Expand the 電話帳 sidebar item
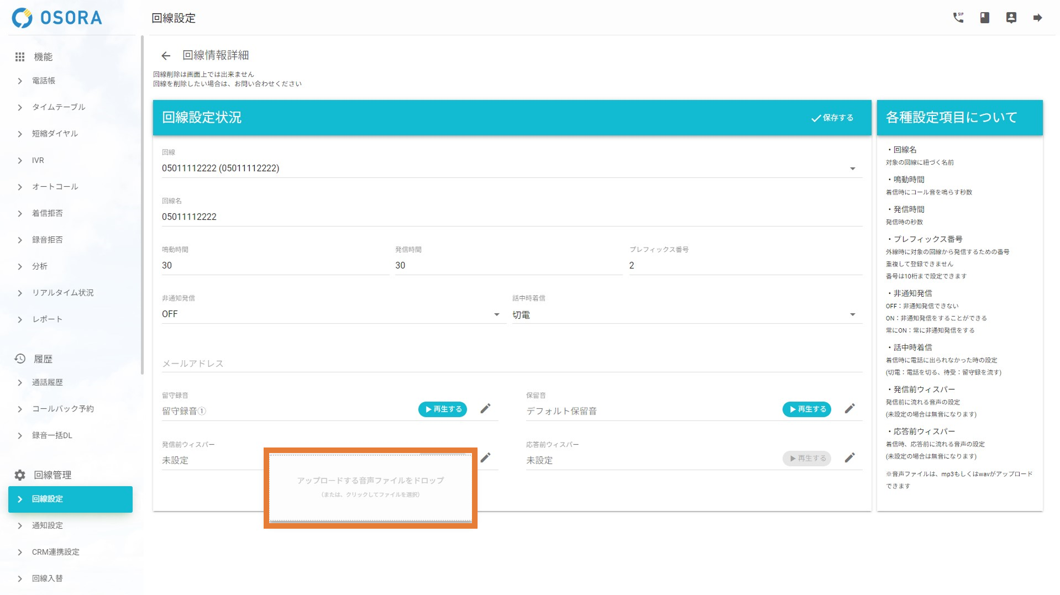This screenshot has height=595, width=1060. (44, 81)
